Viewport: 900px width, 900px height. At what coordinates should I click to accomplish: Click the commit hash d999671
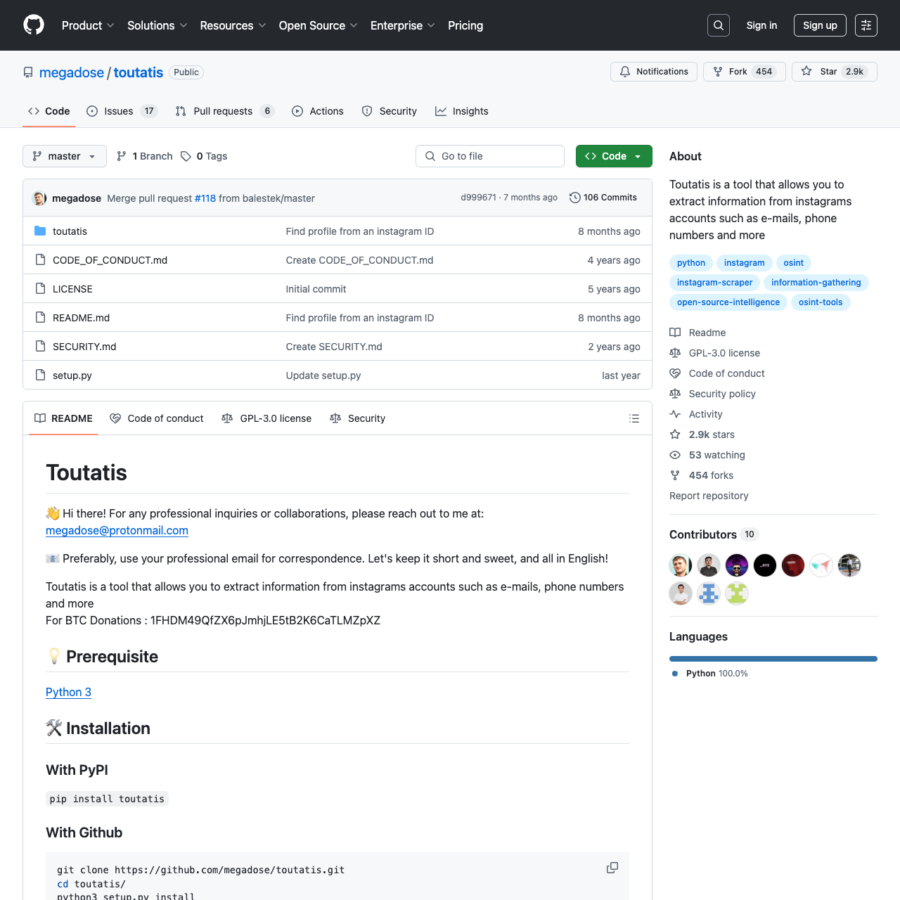(x=478, y=198)
